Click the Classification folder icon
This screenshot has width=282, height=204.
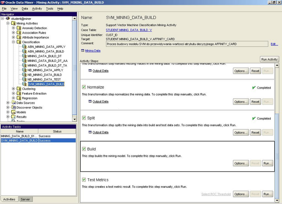point(19,42)
